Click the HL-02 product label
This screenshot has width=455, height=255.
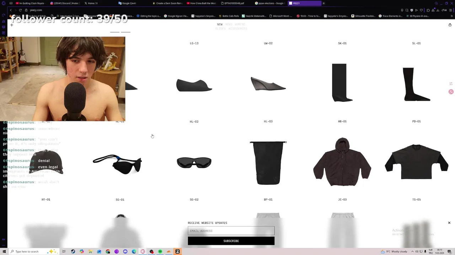point(194,121)
